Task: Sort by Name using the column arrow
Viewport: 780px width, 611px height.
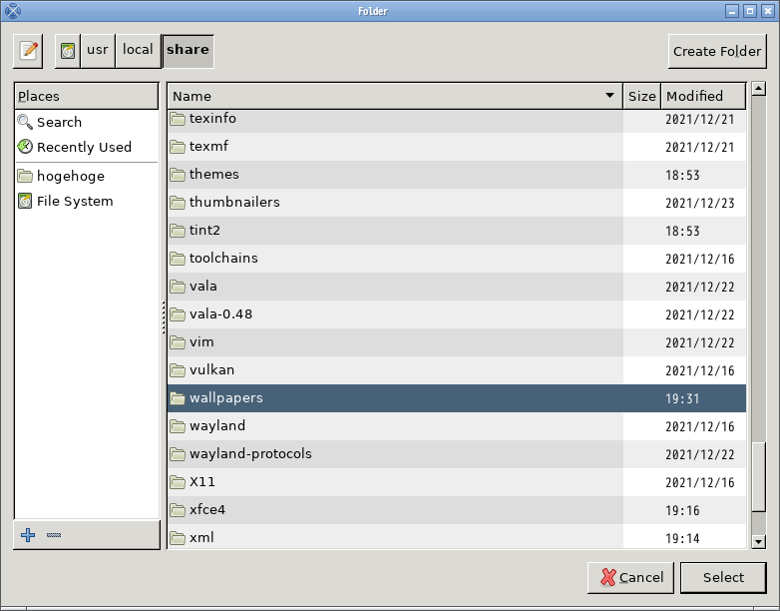Action: coord(609,95)
